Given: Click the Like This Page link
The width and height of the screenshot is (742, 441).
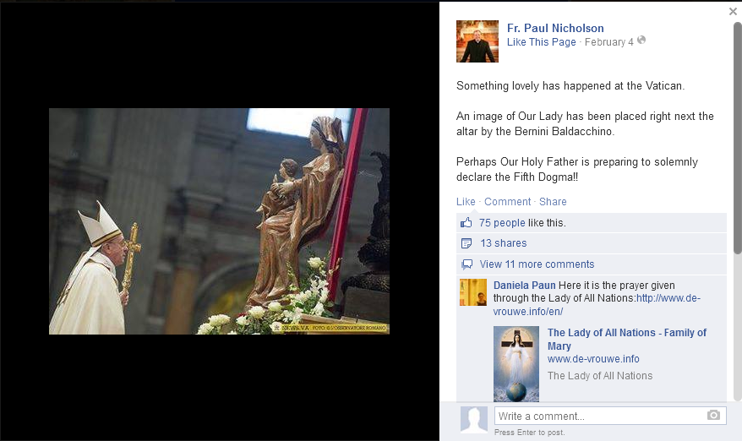Looking at the screenshot, I should pyautogui.click(x=542, y=42).
